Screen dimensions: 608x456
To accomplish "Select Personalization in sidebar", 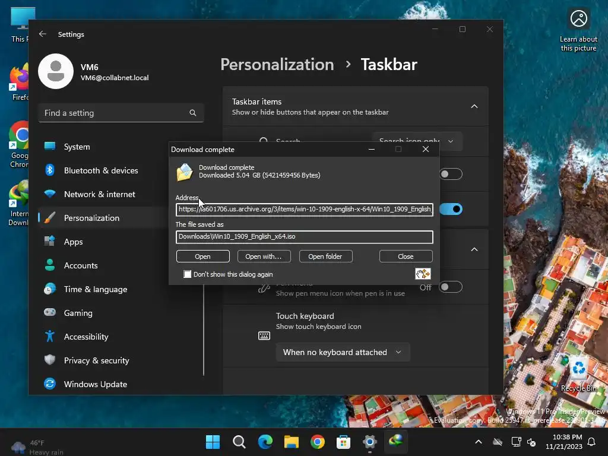I will pyautogui.click(x=102, y=218).
